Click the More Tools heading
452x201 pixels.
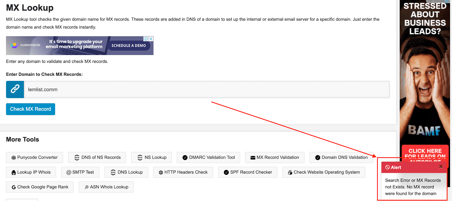click(x=23, y=139)
